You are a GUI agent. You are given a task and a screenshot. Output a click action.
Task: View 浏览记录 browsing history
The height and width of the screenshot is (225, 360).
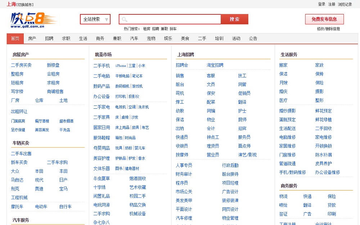(x=345, y=4)
